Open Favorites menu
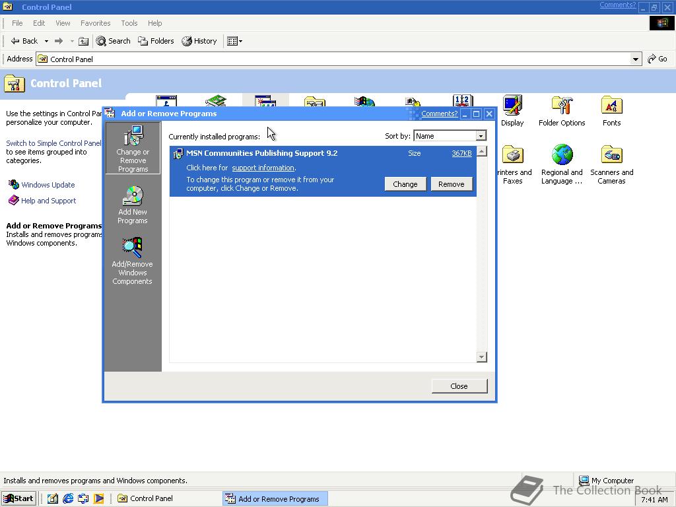This screenshot has height=507, width=676. coord(95,23)
